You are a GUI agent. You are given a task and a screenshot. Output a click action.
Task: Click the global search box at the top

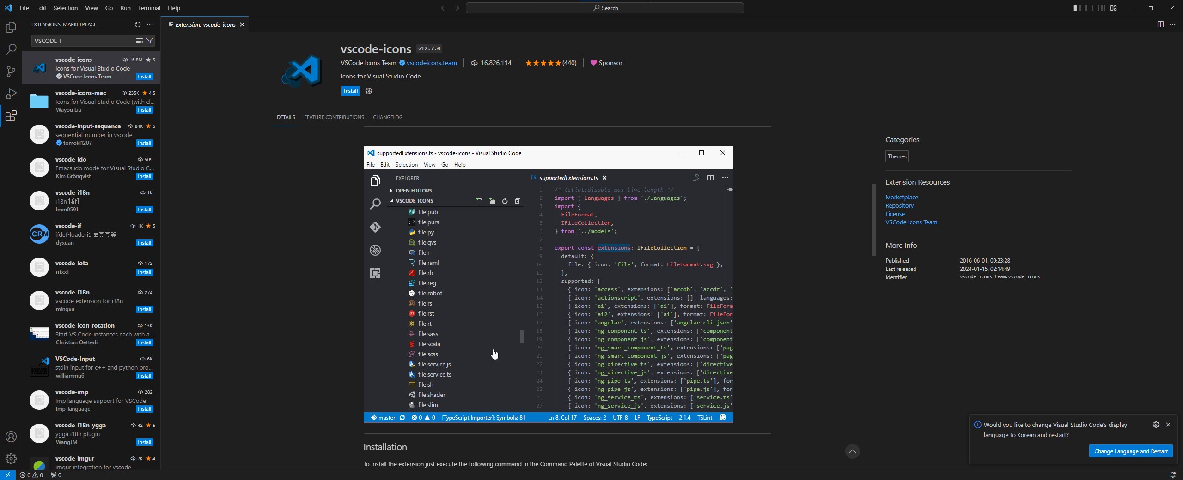coord(604,8)
